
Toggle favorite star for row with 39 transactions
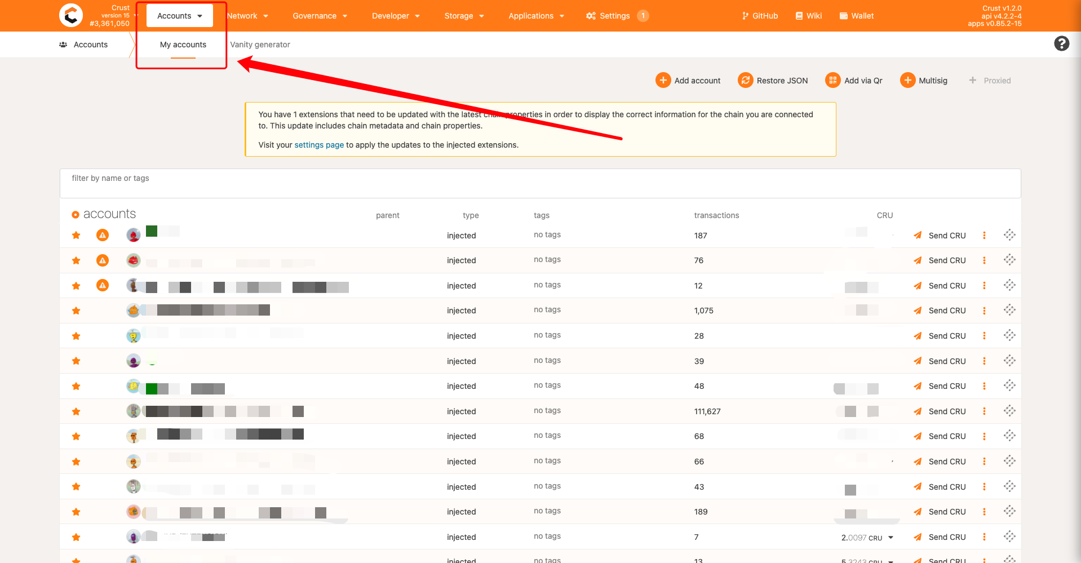coord(76,361)
